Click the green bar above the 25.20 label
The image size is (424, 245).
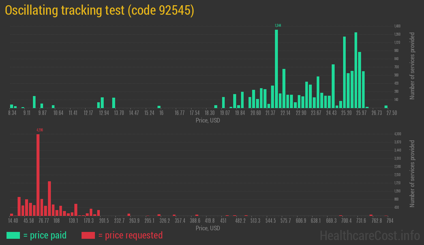(345, 72)
